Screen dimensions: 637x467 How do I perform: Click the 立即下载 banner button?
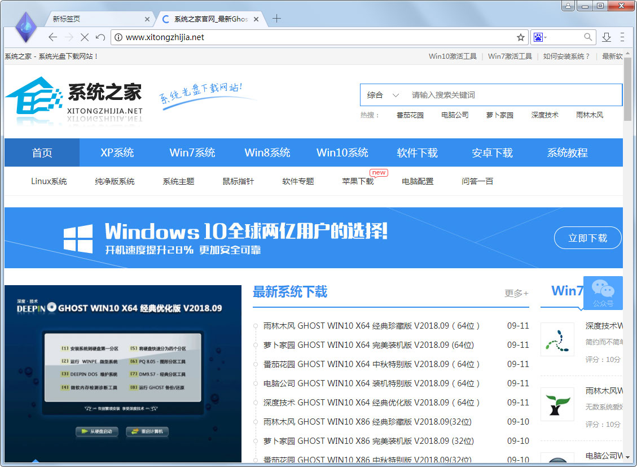587,238
